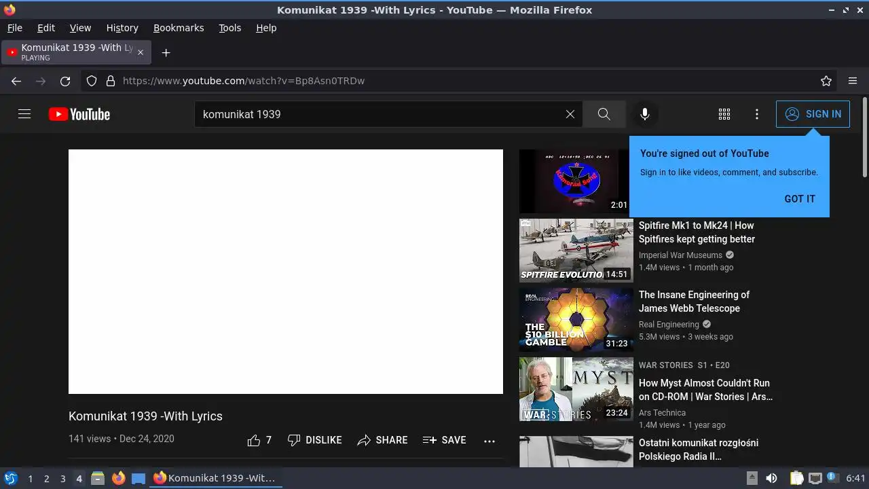Switch to workspace 1

tap(31, 479)
